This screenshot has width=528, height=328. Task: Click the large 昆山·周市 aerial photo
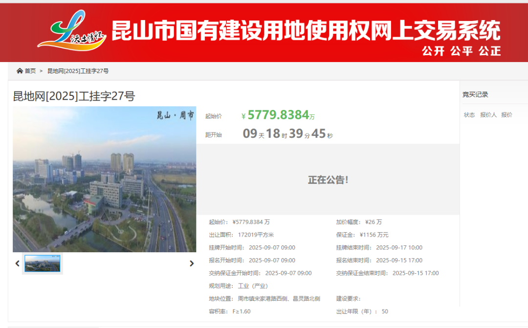pos(104,179)
